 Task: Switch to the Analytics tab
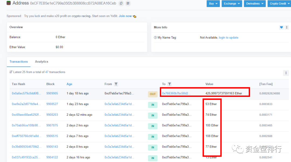pyautogui.click(x=41, y=61)
